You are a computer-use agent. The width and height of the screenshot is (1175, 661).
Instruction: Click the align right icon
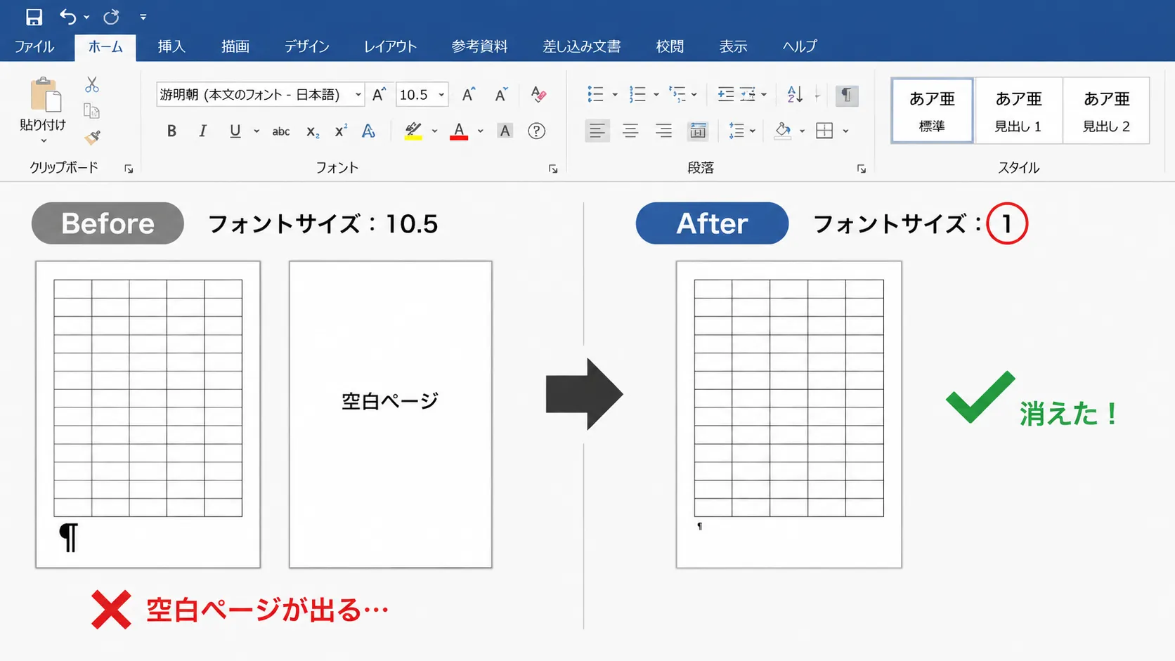pyautogui.click(x=663, y=131)
